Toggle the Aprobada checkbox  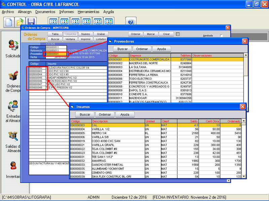click(x=221, y=36)
